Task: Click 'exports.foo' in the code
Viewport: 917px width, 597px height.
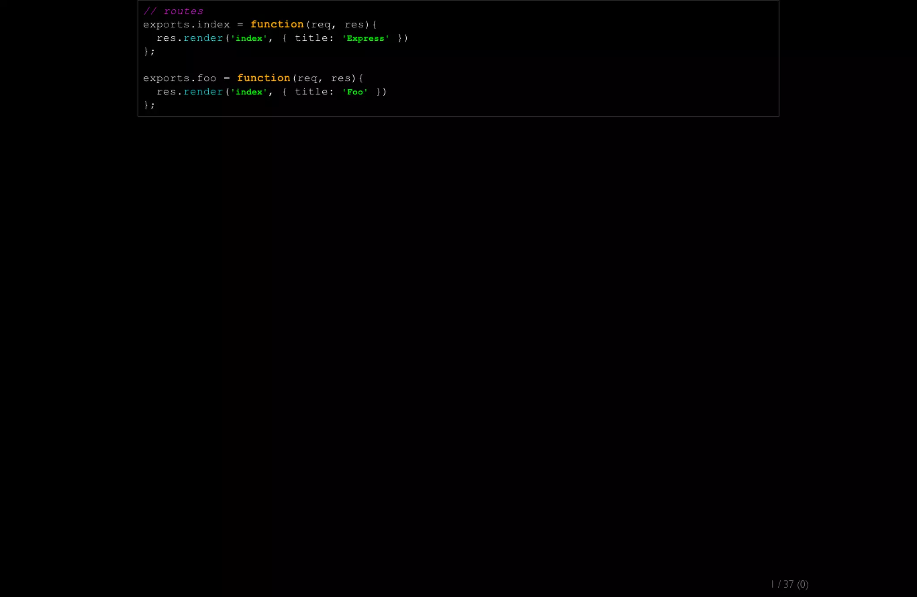Action: tap(180, 78)
